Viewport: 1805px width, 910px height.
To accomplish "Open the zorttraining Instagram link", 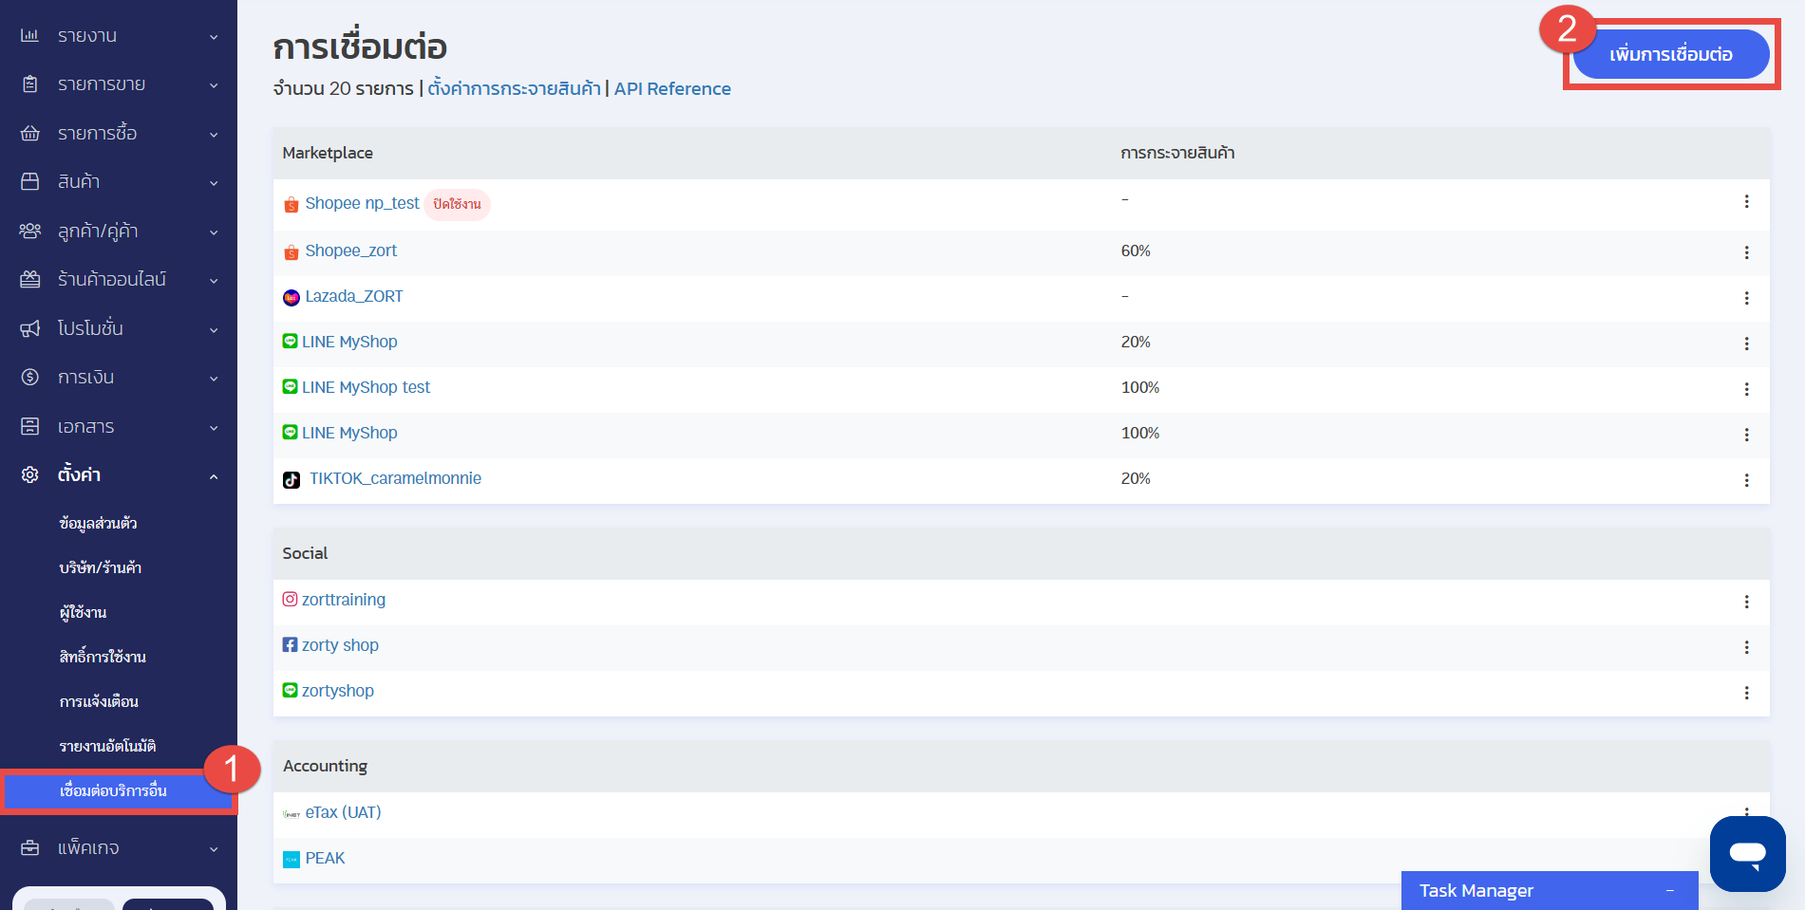I will point(344,600).
